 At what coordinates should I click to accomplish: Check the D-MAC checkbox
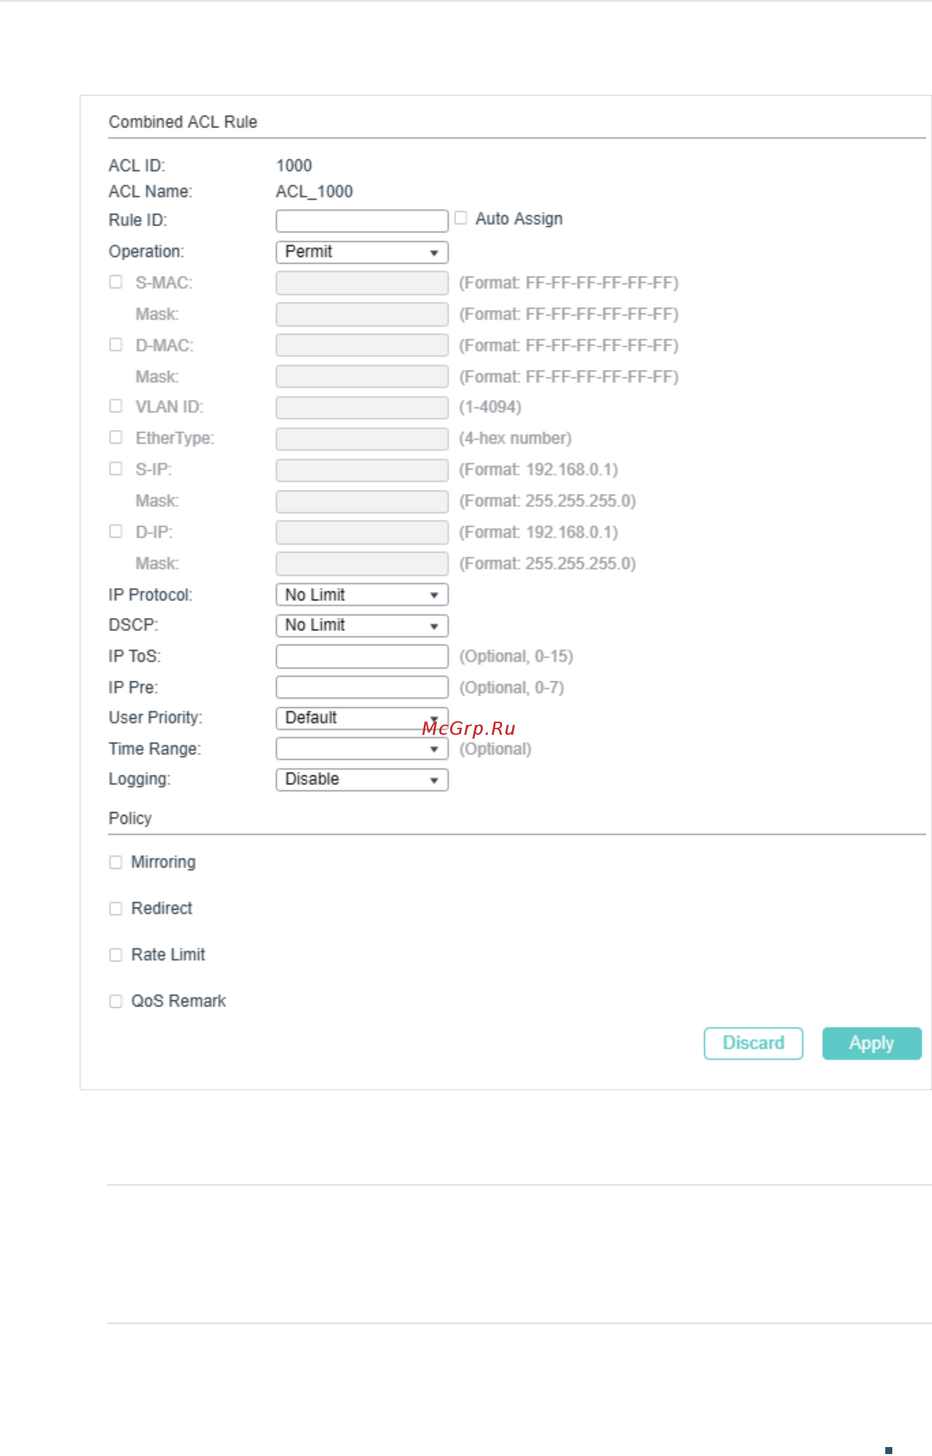[x=116, y=344]
